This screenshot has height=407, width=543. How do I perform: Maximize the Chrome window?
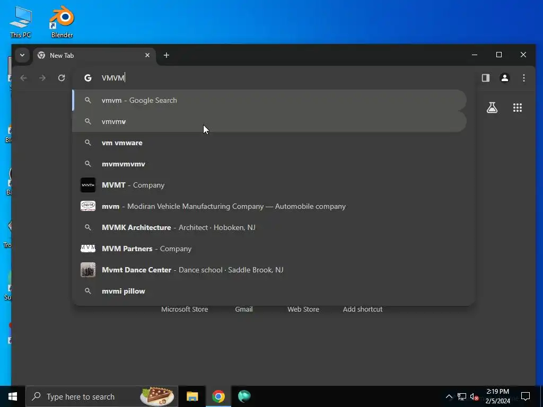[x=499, y=55]
